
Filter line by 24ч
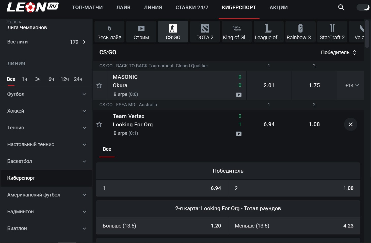tap(78, 79)
